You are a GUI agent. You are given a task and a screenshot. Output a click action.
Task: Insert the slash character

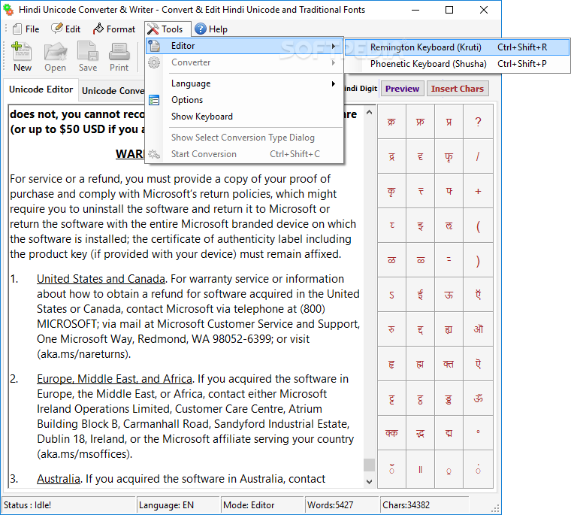pyautogui.click(x=478, y=156)
